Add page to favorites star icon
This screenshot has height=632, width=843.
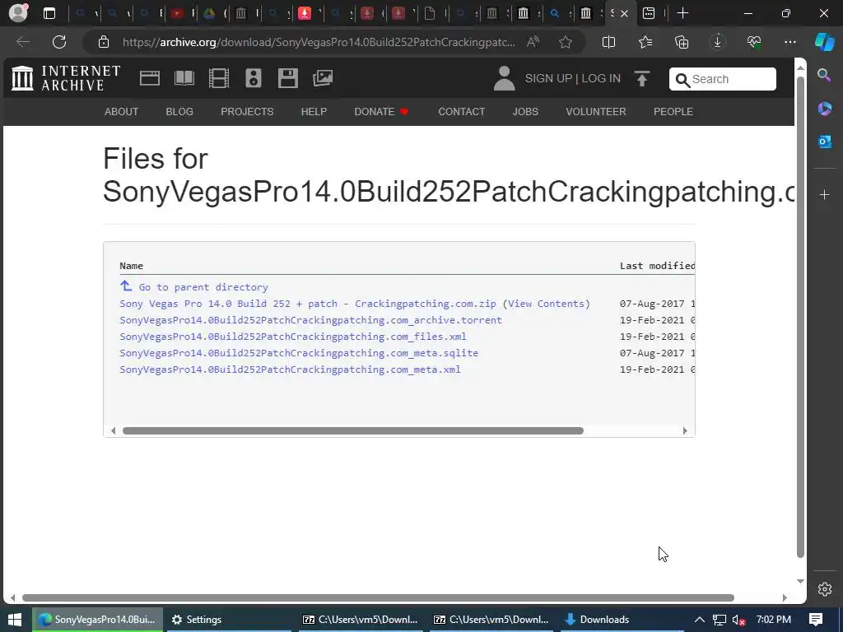565,42
